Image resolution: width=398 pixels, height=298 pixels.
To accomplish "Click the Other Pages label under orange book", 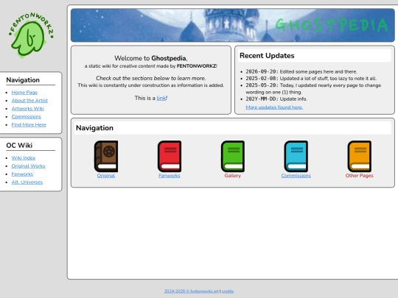I will pos(359,176).
